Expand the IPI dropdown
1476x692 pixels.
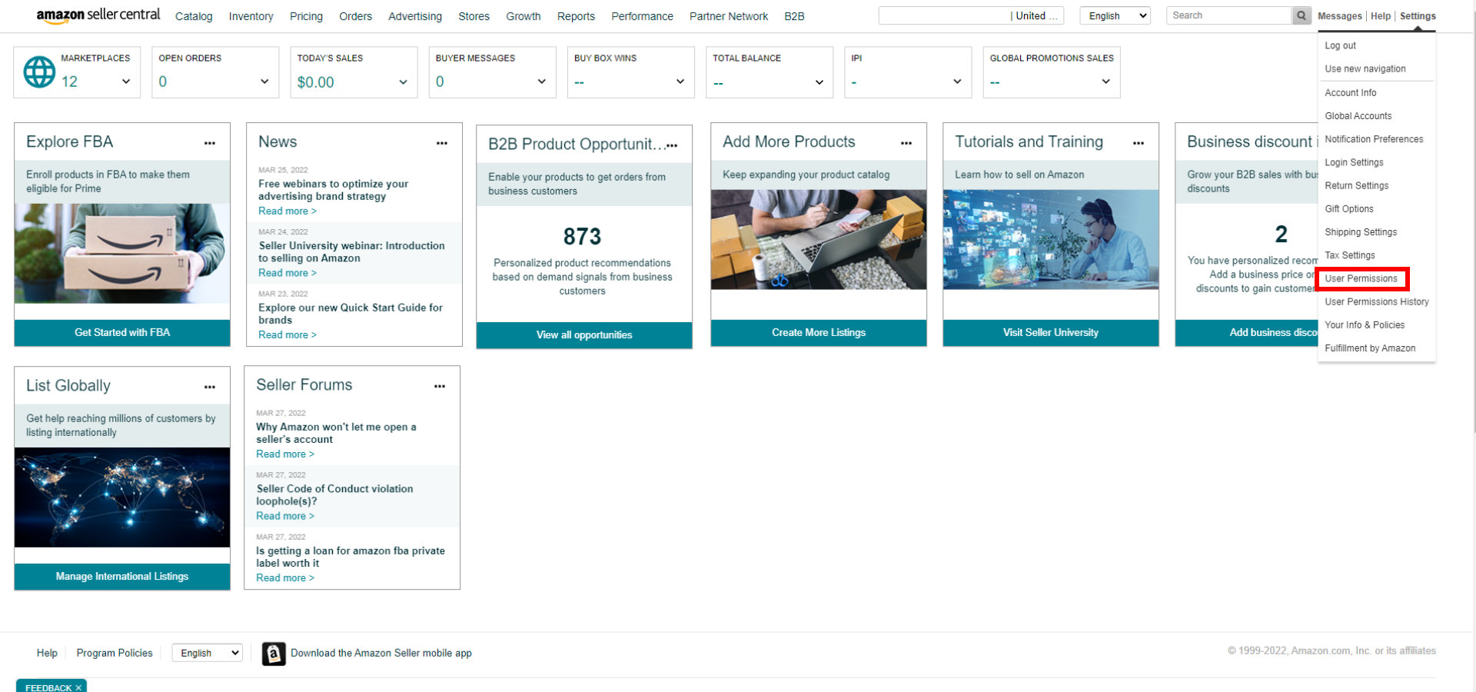click(x=957, y=82)
